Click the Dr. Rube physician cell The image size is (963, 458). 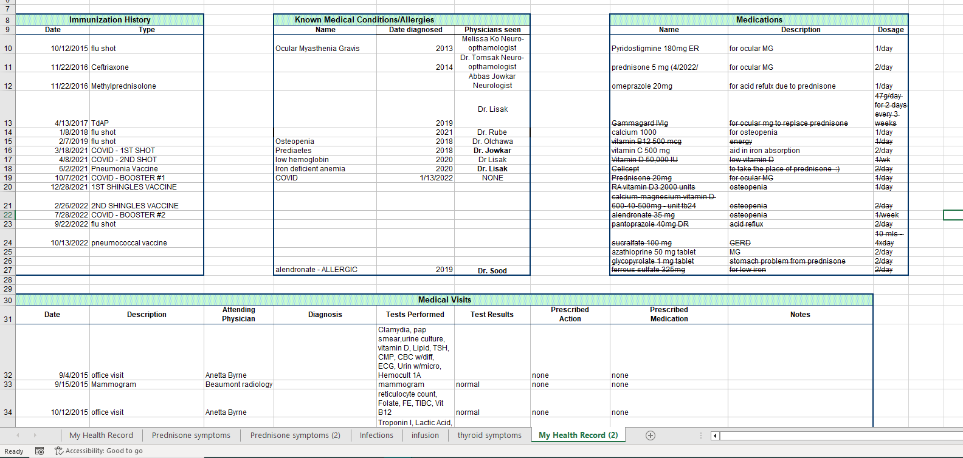(x=492, y=132)
